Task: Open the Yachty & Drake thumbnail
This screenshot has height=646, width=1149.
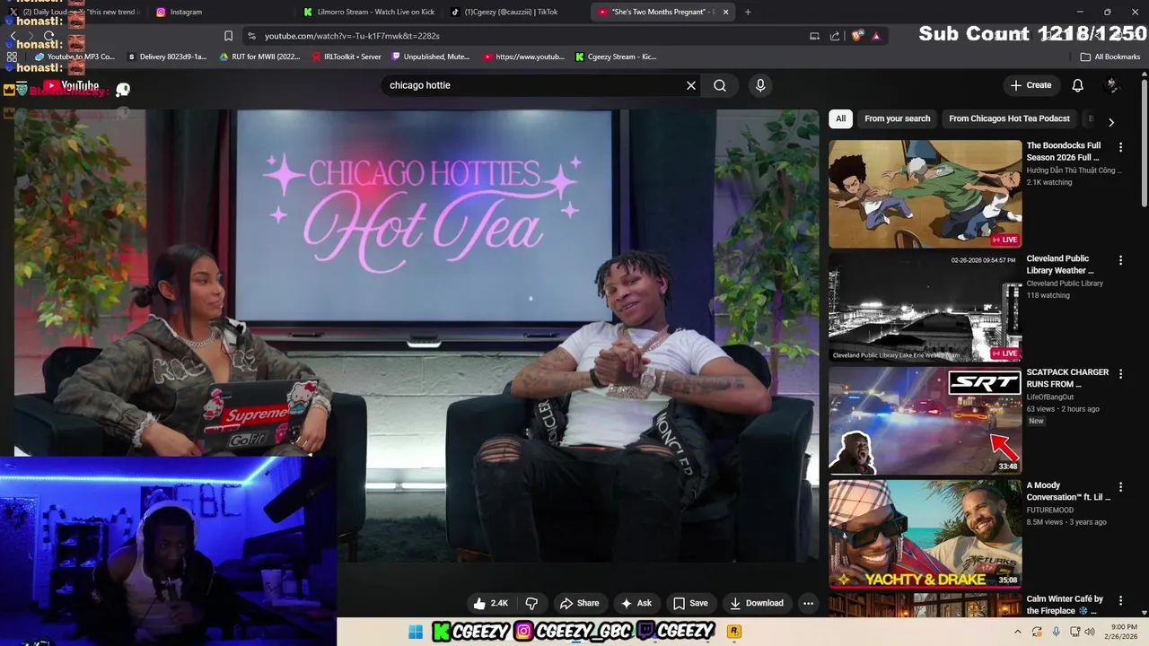Action: 925,534
